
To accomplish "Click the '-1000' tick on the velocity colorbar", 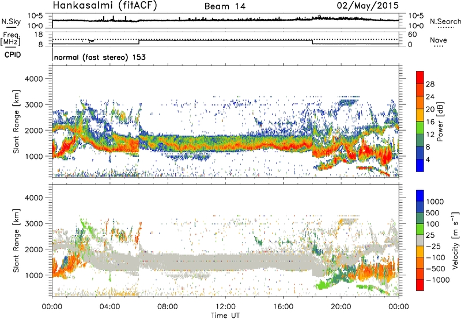I will pyautogui.click(x=437, y=280).
